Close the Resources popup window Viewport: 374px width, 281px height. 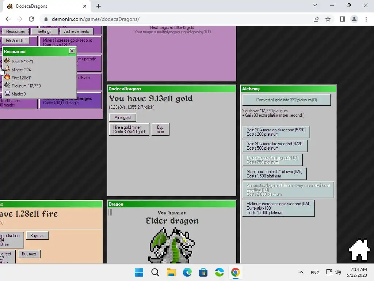[x=72, y=50]
